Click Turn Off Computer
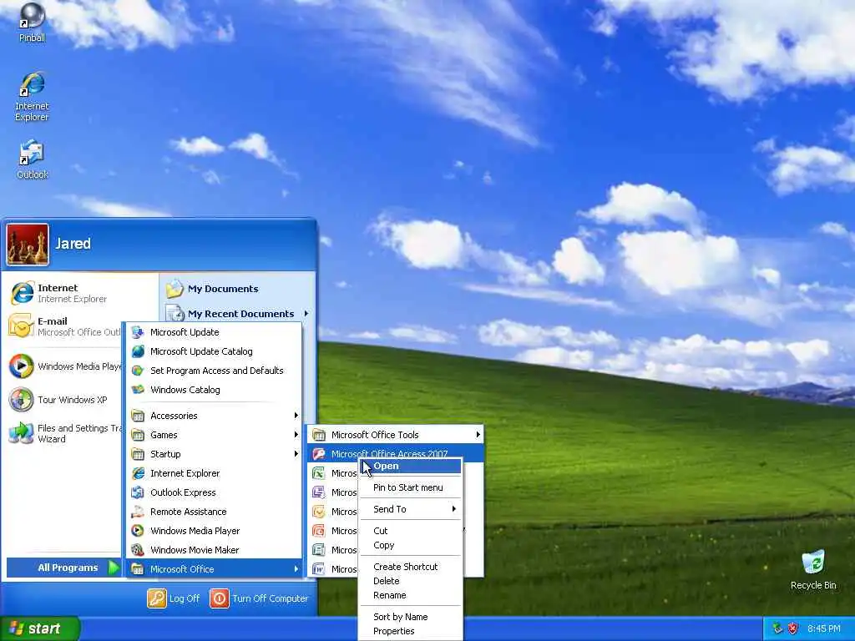This screenshot has height=641, width=855. [x=259, y=598]
